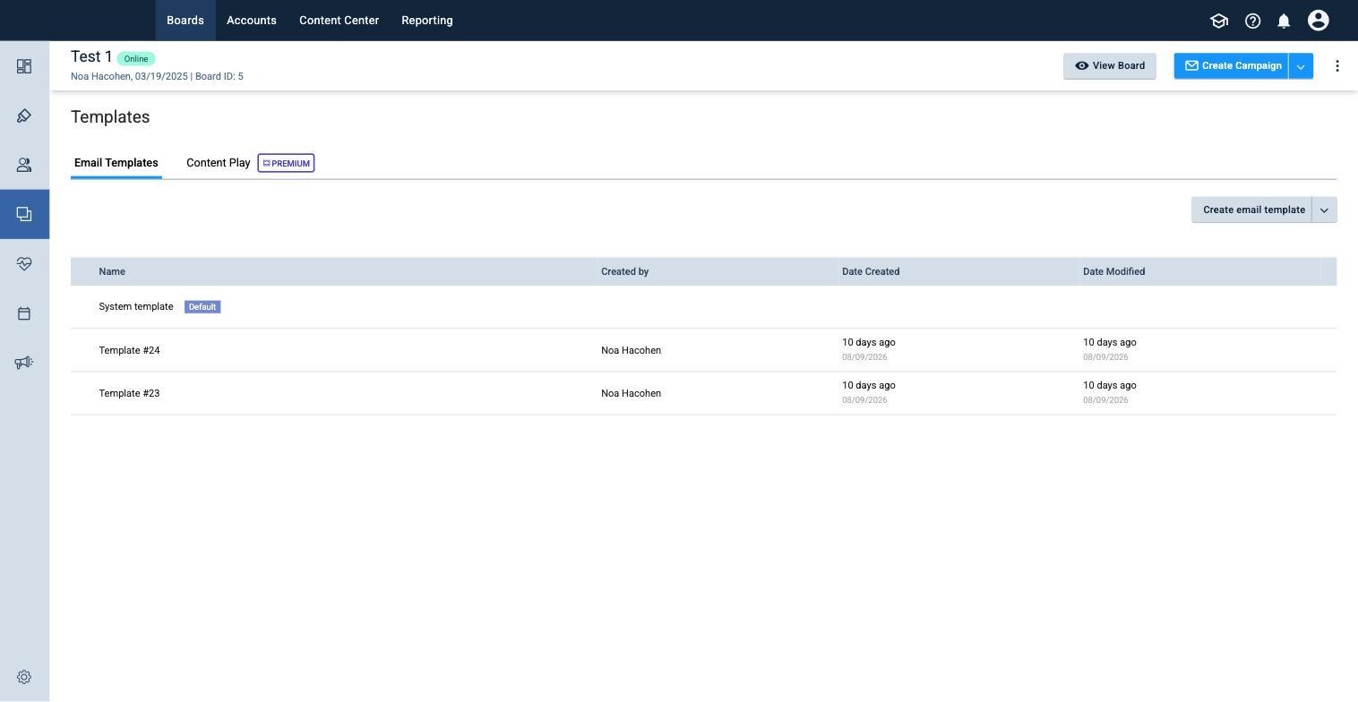
Task: Click the Online status badge
Action: tap(136, 59)
